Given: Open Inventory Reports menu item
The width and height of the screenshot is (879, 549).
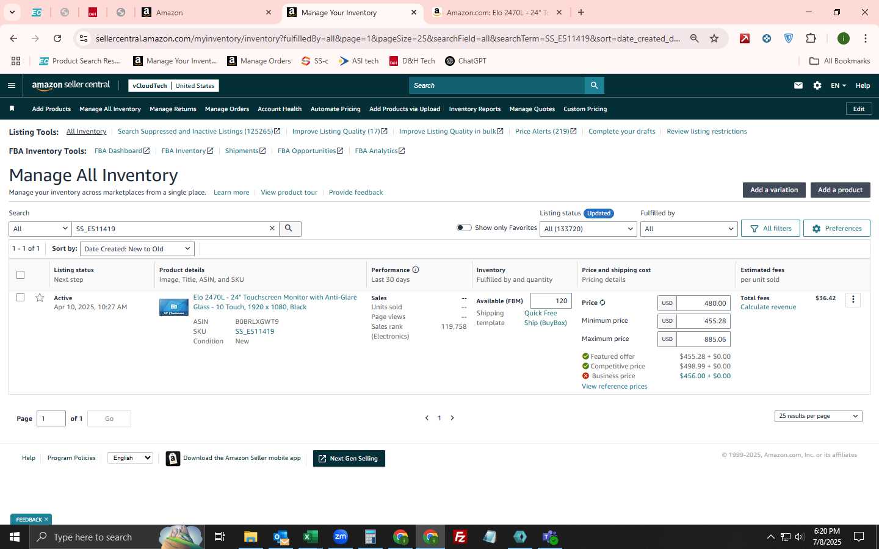Looking at the screenshot, I should 474,109.
